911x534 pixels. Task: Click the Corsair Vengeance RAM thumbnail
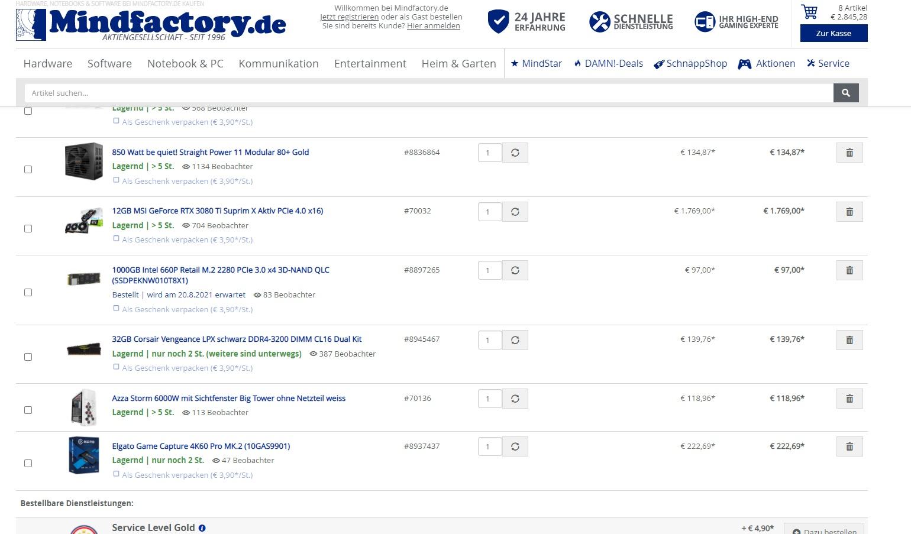pyautogui.click(x=83, y=349)
